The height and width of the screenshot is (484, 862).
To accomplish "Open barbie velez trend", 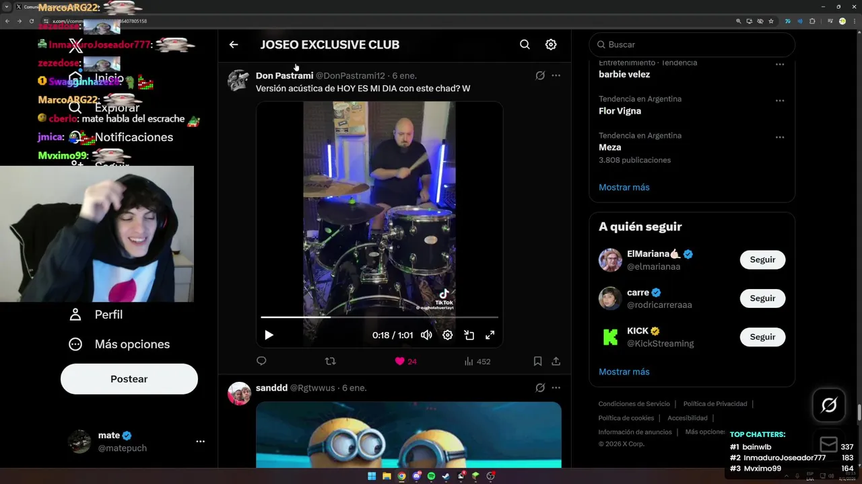I will pos(624,75).
